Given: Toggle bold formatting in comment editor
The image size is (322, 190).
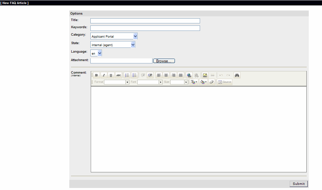Looking at the screenshot, I should 96,75.
